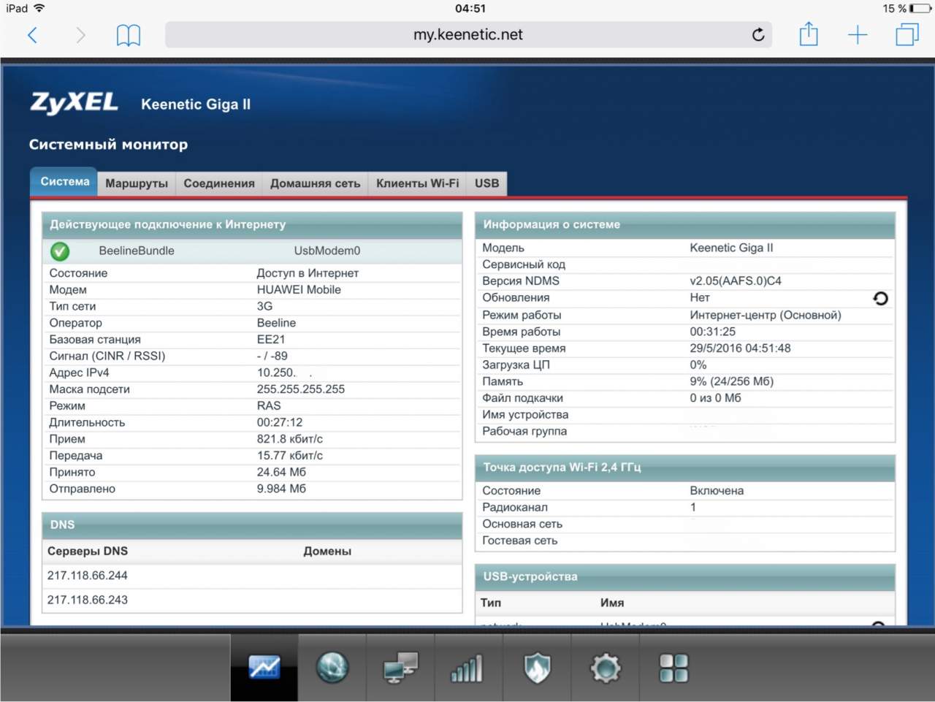Open the Security shield icon
This screenshot has height=702, width=935.
537,668
